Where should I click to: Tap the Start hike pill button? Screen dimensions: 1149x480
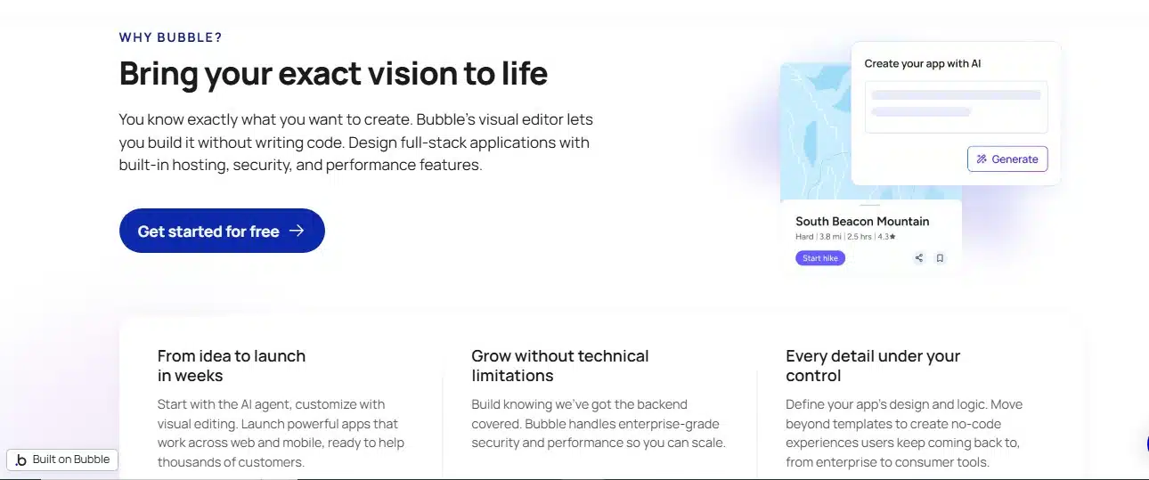pyautogui.click(x=820, y=258)
